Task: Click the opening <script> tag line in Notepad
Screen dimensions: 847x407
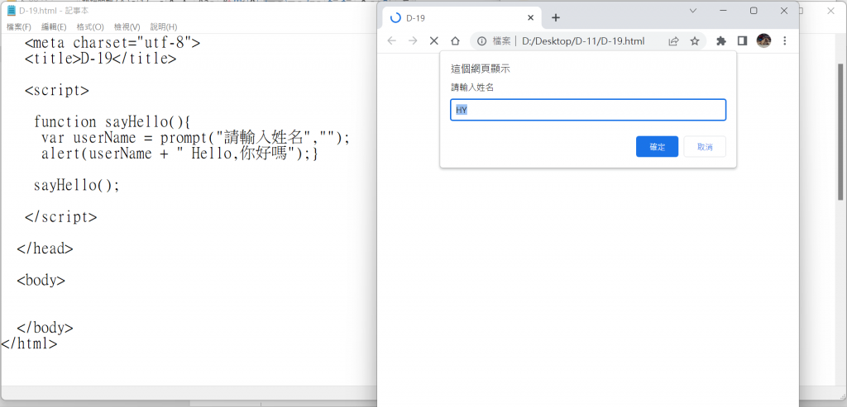Action: (57, 90)
